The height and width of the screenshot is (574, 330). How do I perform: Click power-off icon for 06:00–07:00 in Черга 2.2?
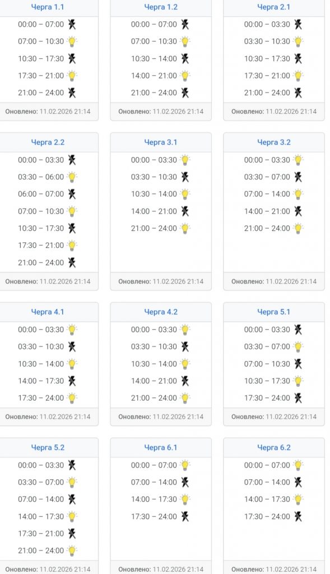pyautogui.click(x=72, y=194)
